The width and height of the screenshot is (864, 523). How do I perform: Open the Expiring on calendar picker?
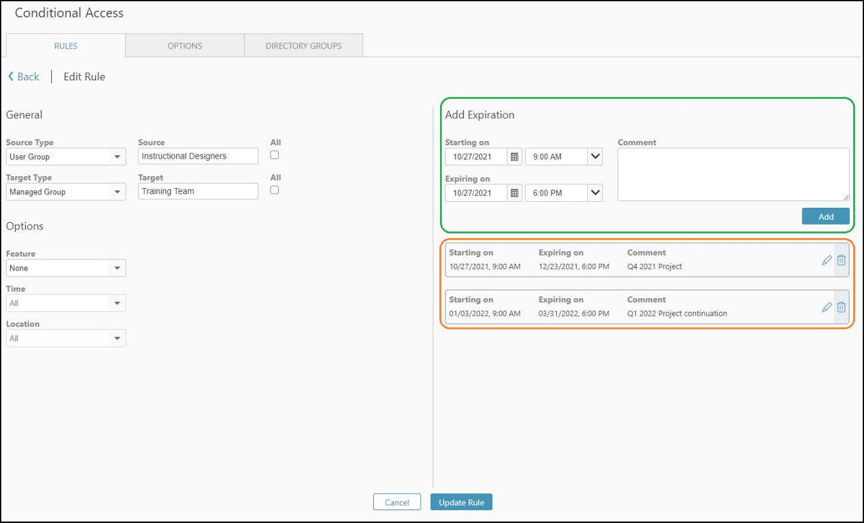pos(514,193)
